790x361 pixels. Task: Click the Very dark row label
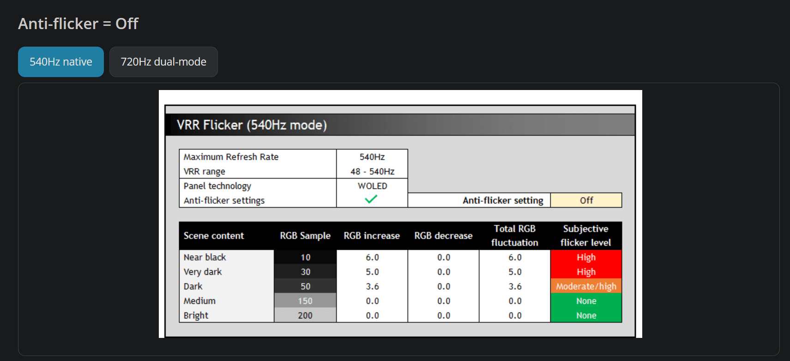(203, 272)
